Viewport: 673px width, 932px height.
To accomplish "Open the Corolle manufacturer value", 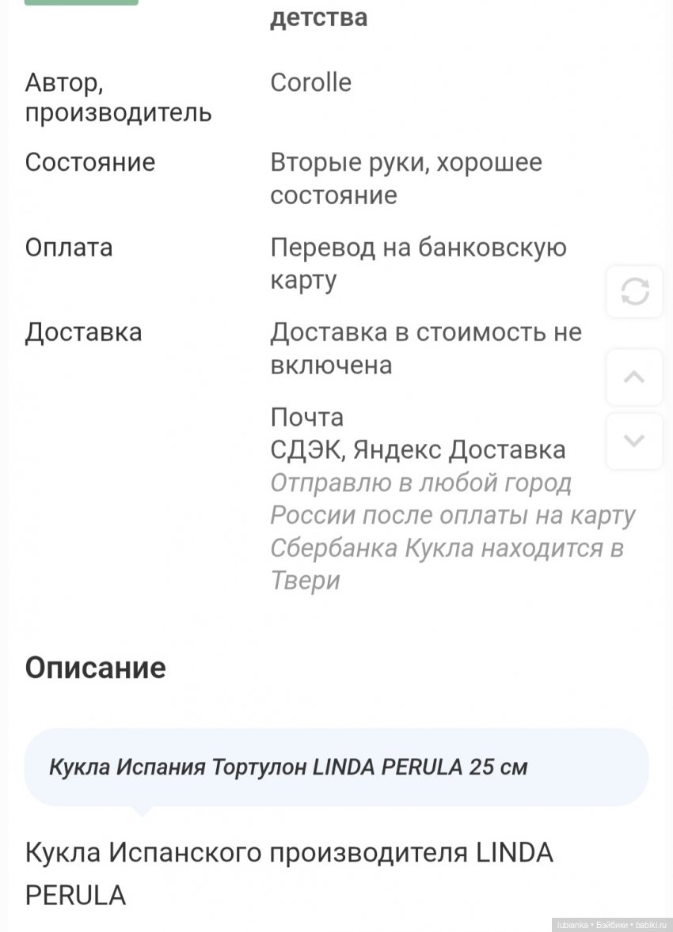I will coord(310,83).
